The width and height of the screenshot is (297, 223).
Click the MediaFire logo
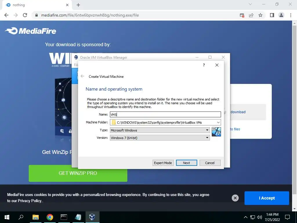[30, 31]
